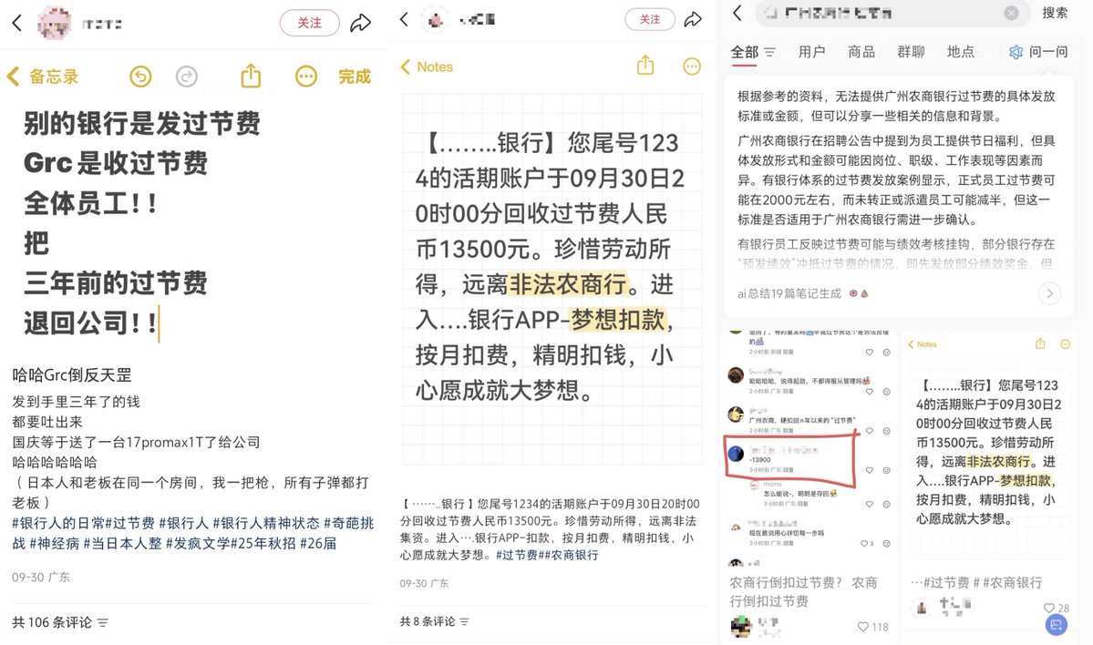Open the #发疯文学 hashtag
This screenshot has height=645, width=1093.
198,543
